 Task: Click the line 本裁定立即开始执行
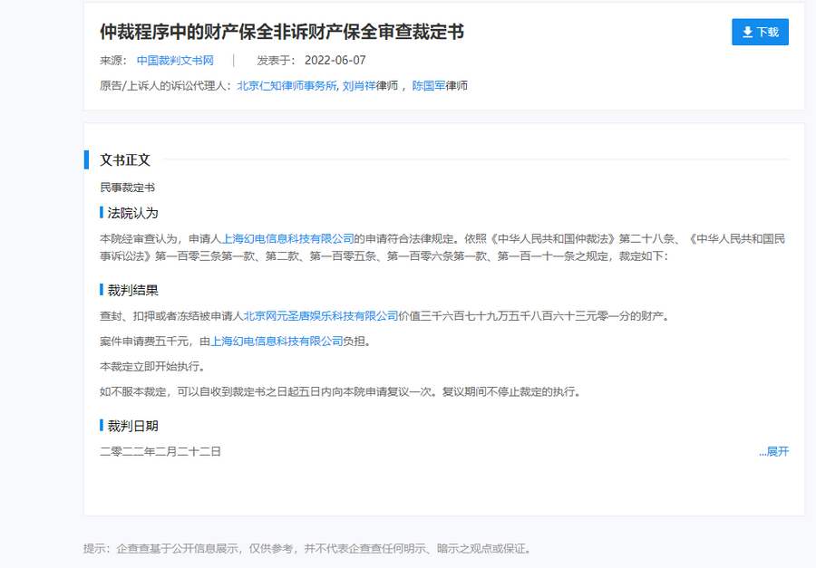tap(151, 367)
